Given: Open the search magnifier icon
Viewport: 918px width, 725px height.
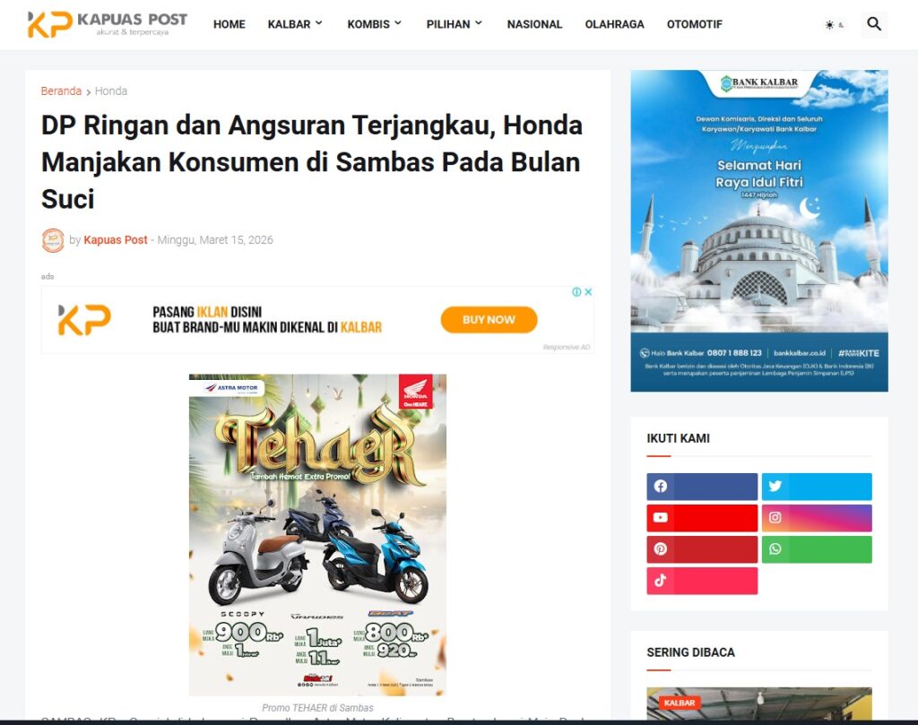Looking at the screenshot, I should click(x=873, y=24).
